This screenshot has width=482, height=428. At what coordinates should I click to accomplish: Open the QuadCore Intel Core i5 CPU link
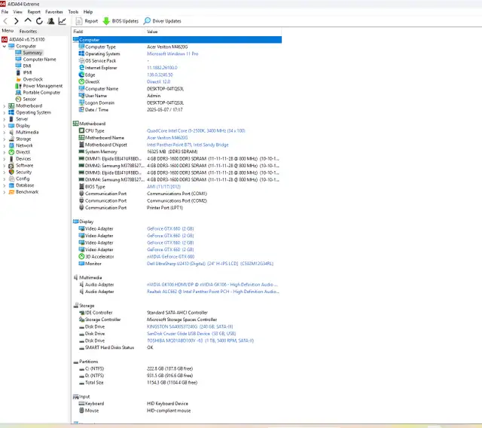point(196,130)
